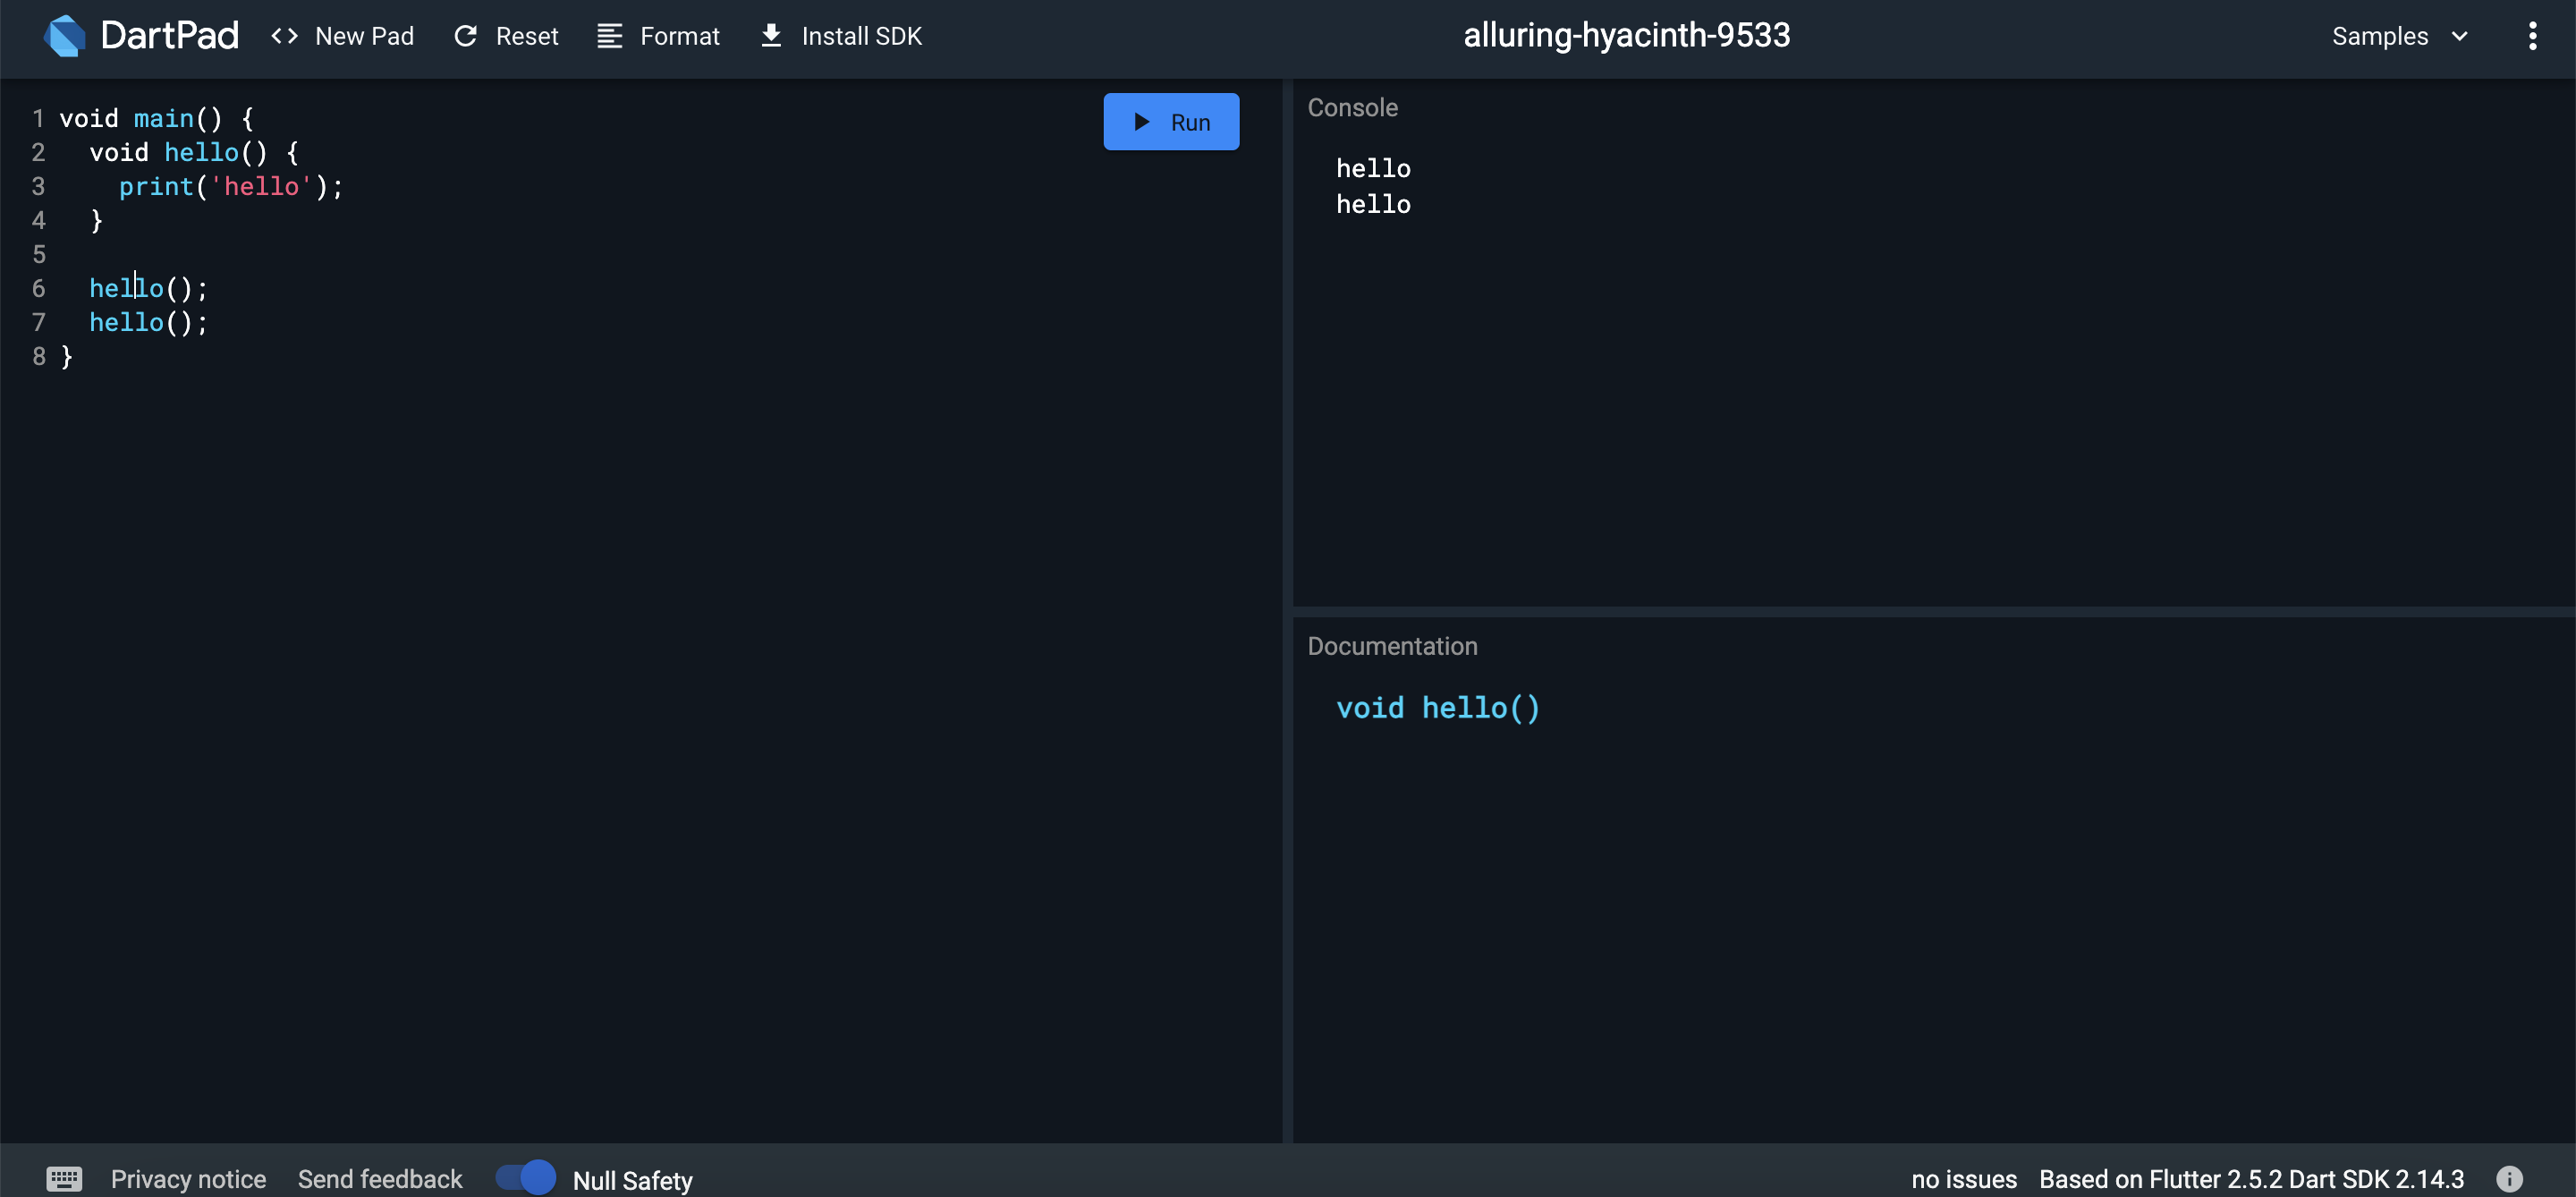Click the Send feedback link
The height and width of the screenshot is (1197, 2576).
[x=380, y=1178]
